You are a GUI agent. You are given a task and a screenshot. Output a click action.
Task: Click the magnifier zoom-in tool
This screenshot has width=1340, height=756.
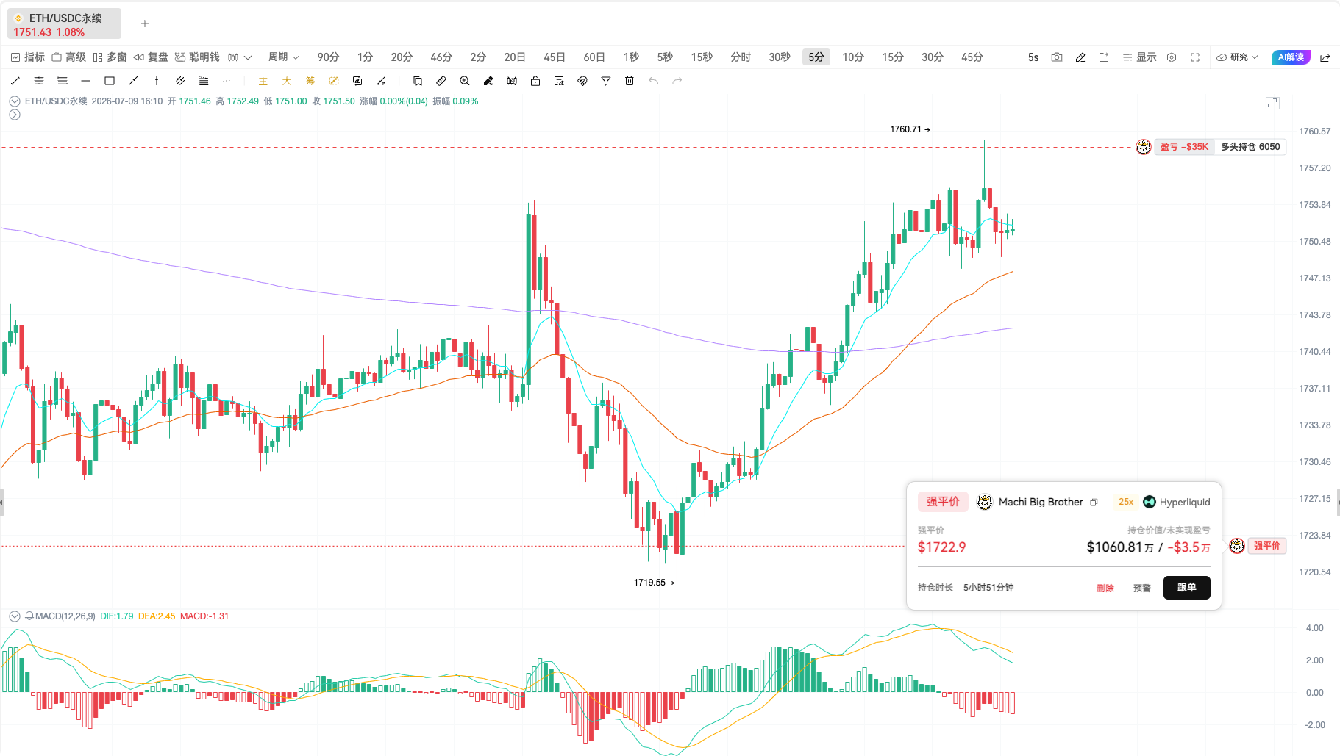pos(465,81)
